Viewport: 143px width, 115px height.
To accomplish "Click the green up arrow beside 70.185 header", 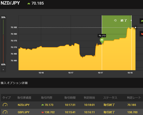I will [29, 4].
